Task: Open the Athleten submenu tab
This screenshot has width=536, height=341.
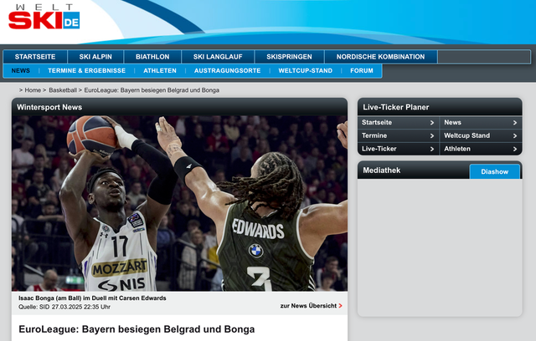Action: (x=160, y=71)
